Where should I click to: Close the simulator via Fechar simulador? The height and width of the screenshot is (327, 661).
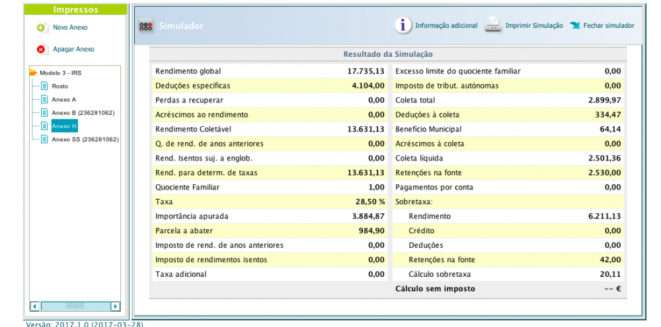(x=609, y=25)
